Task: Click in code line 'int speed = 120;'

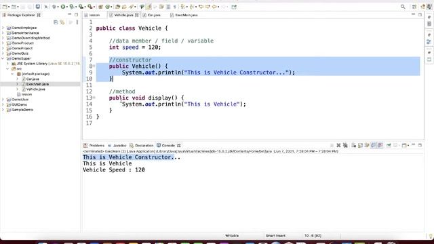Action: click(x=135, y=47)
